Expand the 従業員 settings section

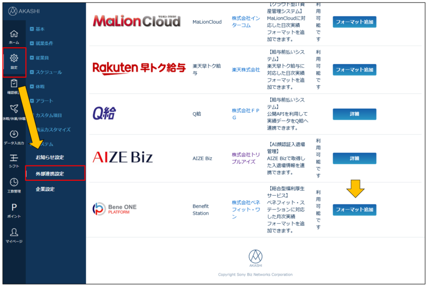[x=39, y=58]
